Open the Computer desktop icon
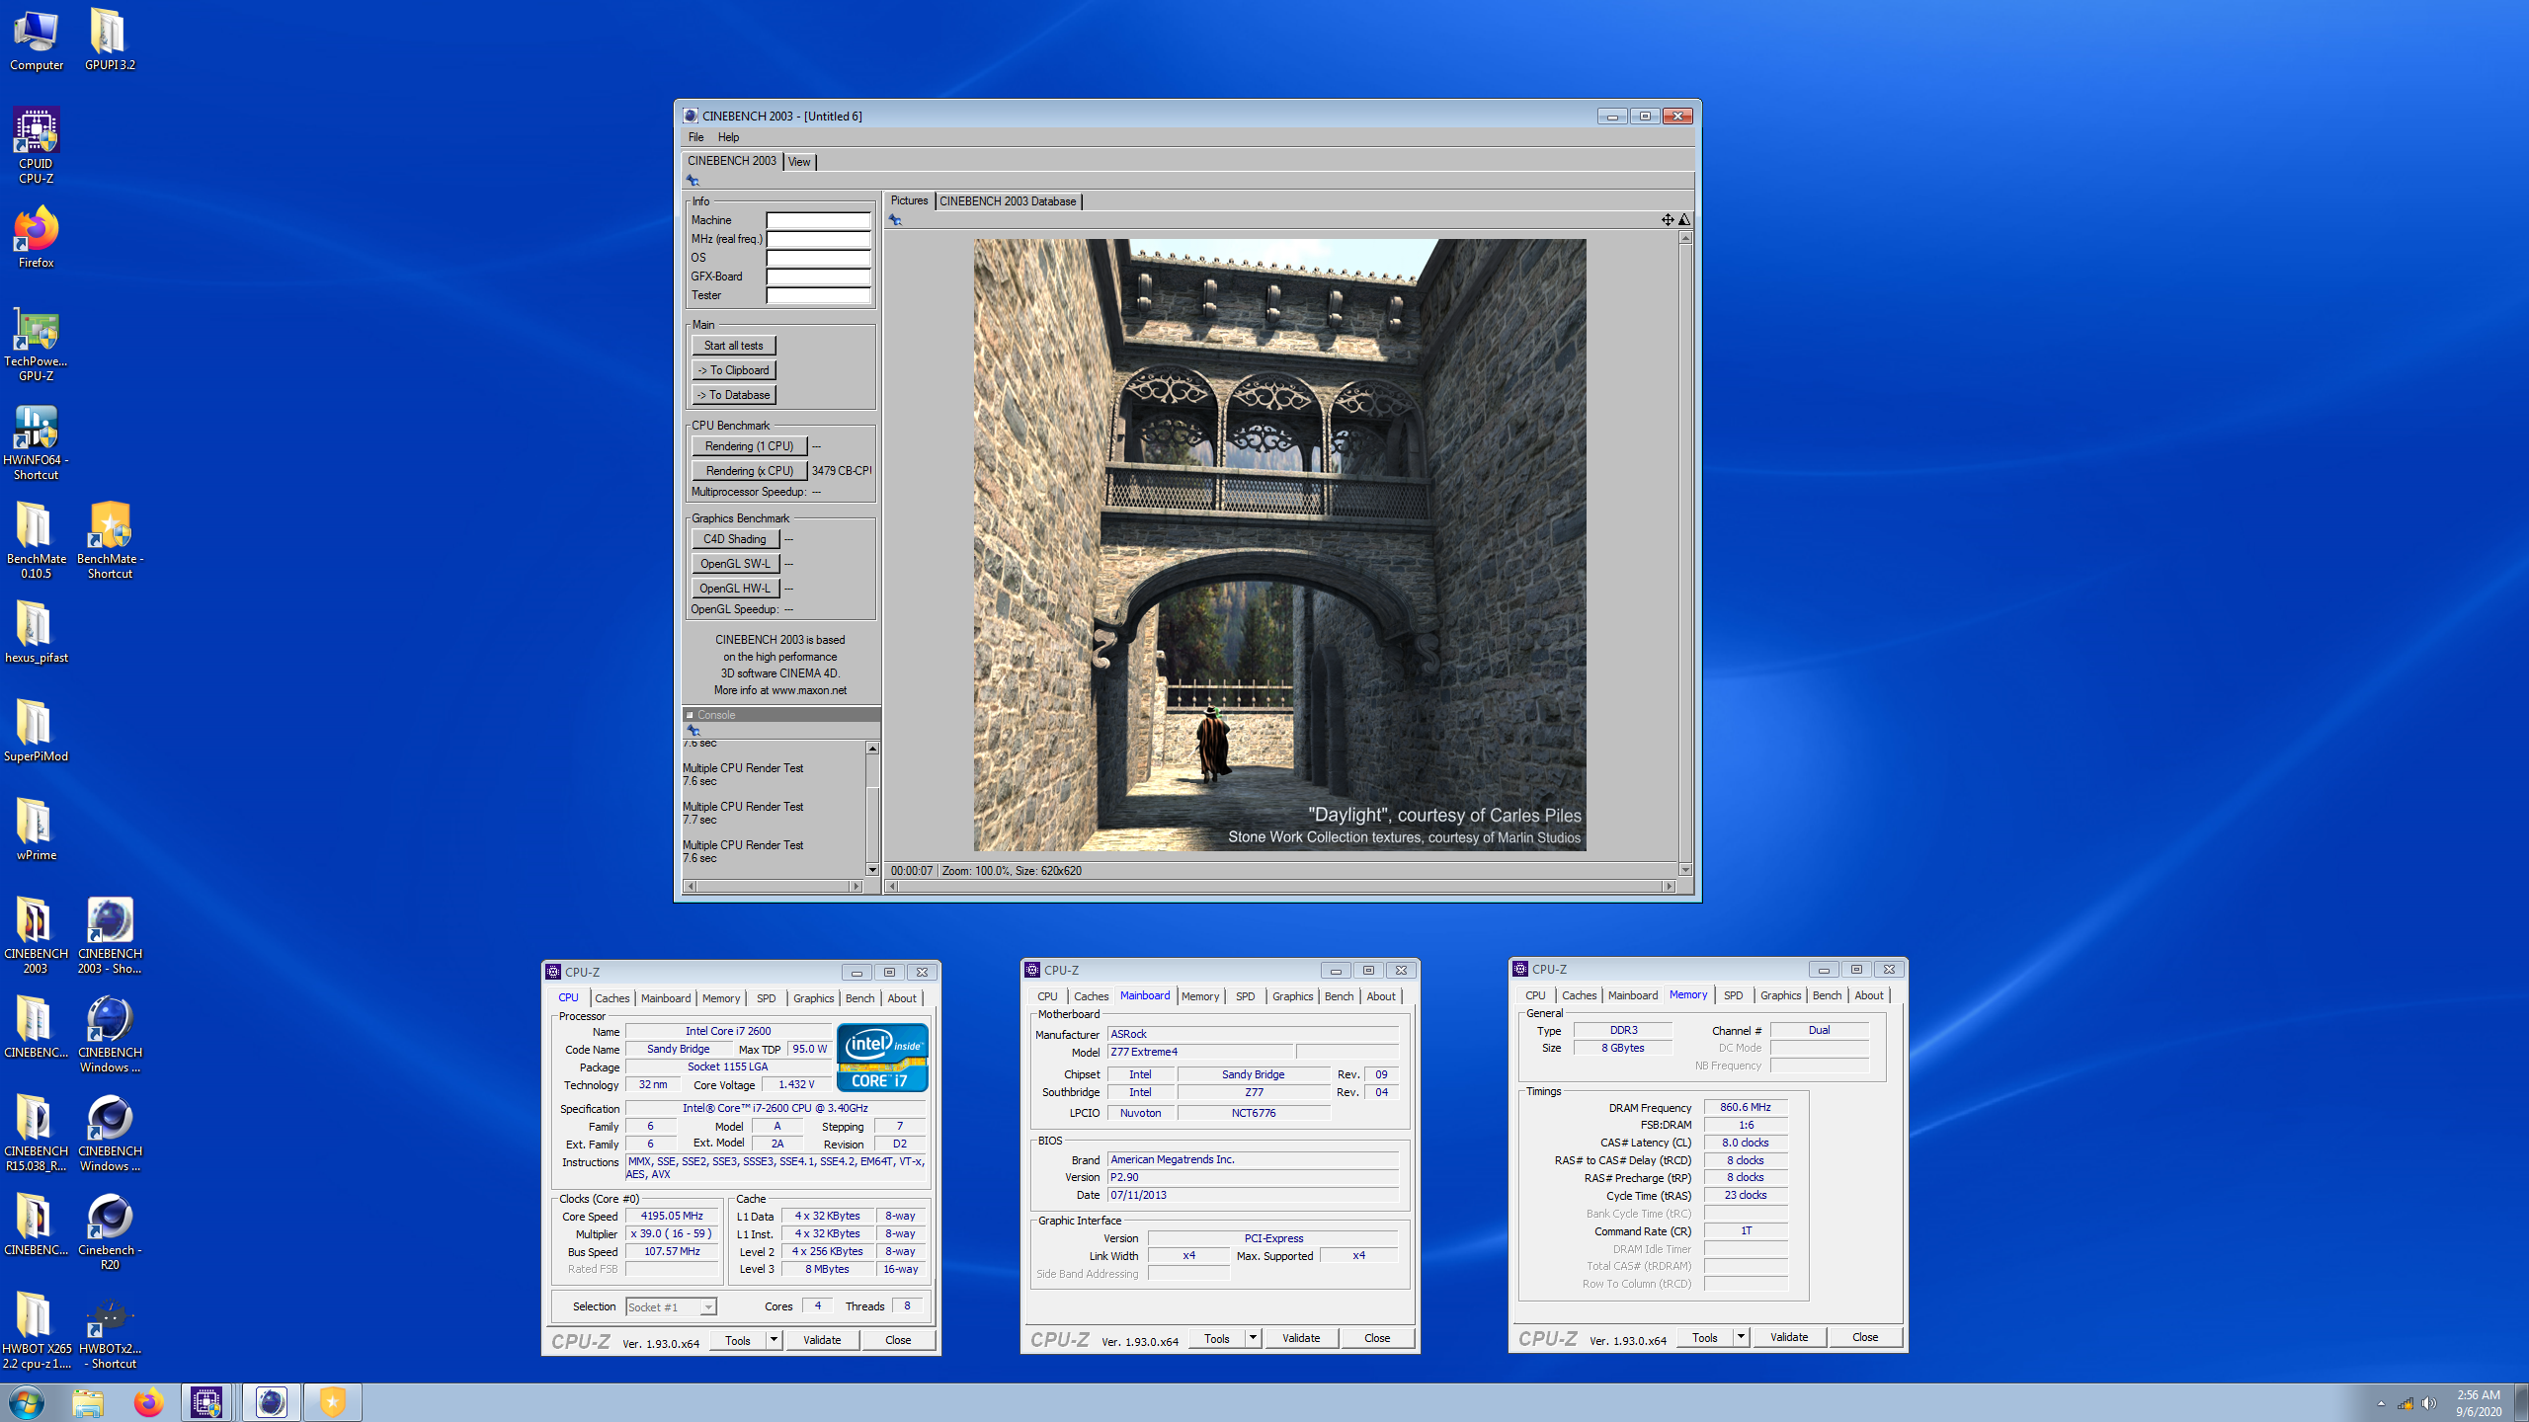2529x1422 pixels. click(x=37, y=39)
